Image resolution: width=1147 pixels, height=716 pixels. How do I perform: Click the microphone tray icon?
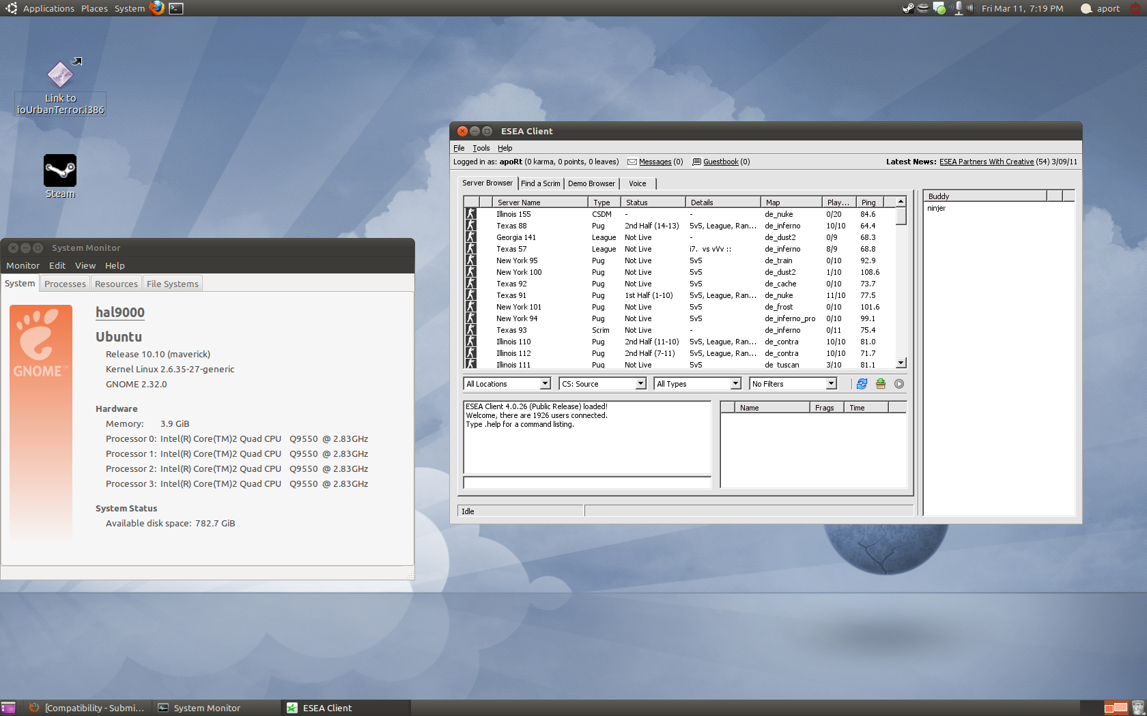click(x=958, y=8)
